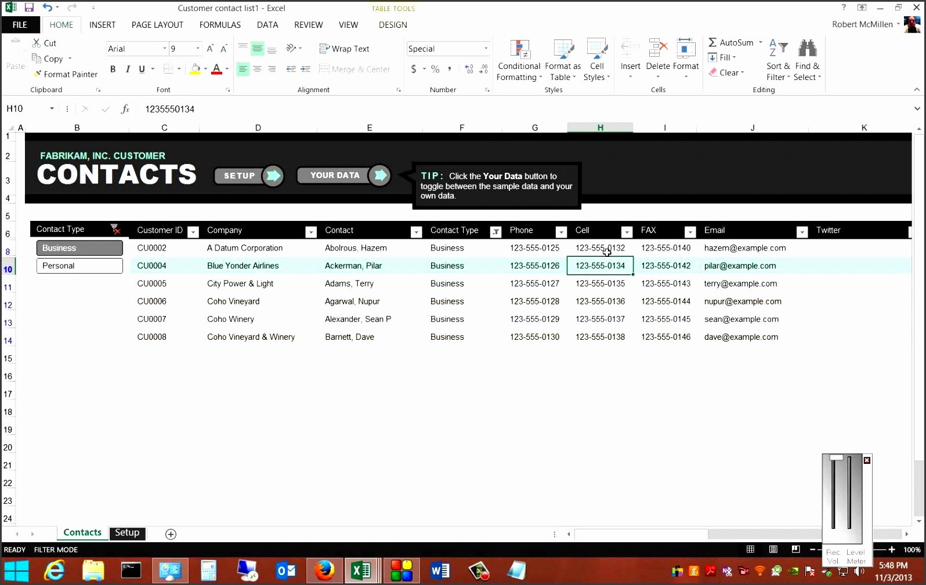Click the Copy button
926x585 pixels.
pyautogui.click(x=48, y=59)
